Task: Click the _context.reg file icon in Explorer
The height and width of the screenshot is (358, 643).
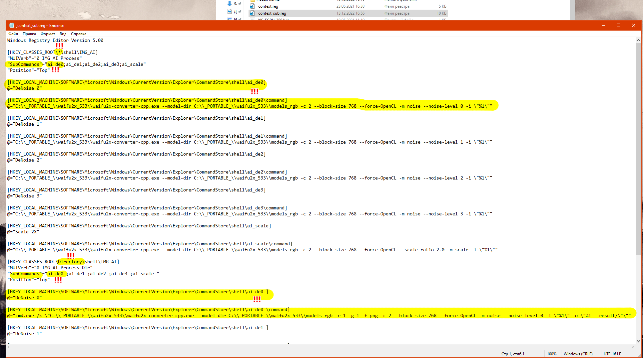Action: pos(252,6)
